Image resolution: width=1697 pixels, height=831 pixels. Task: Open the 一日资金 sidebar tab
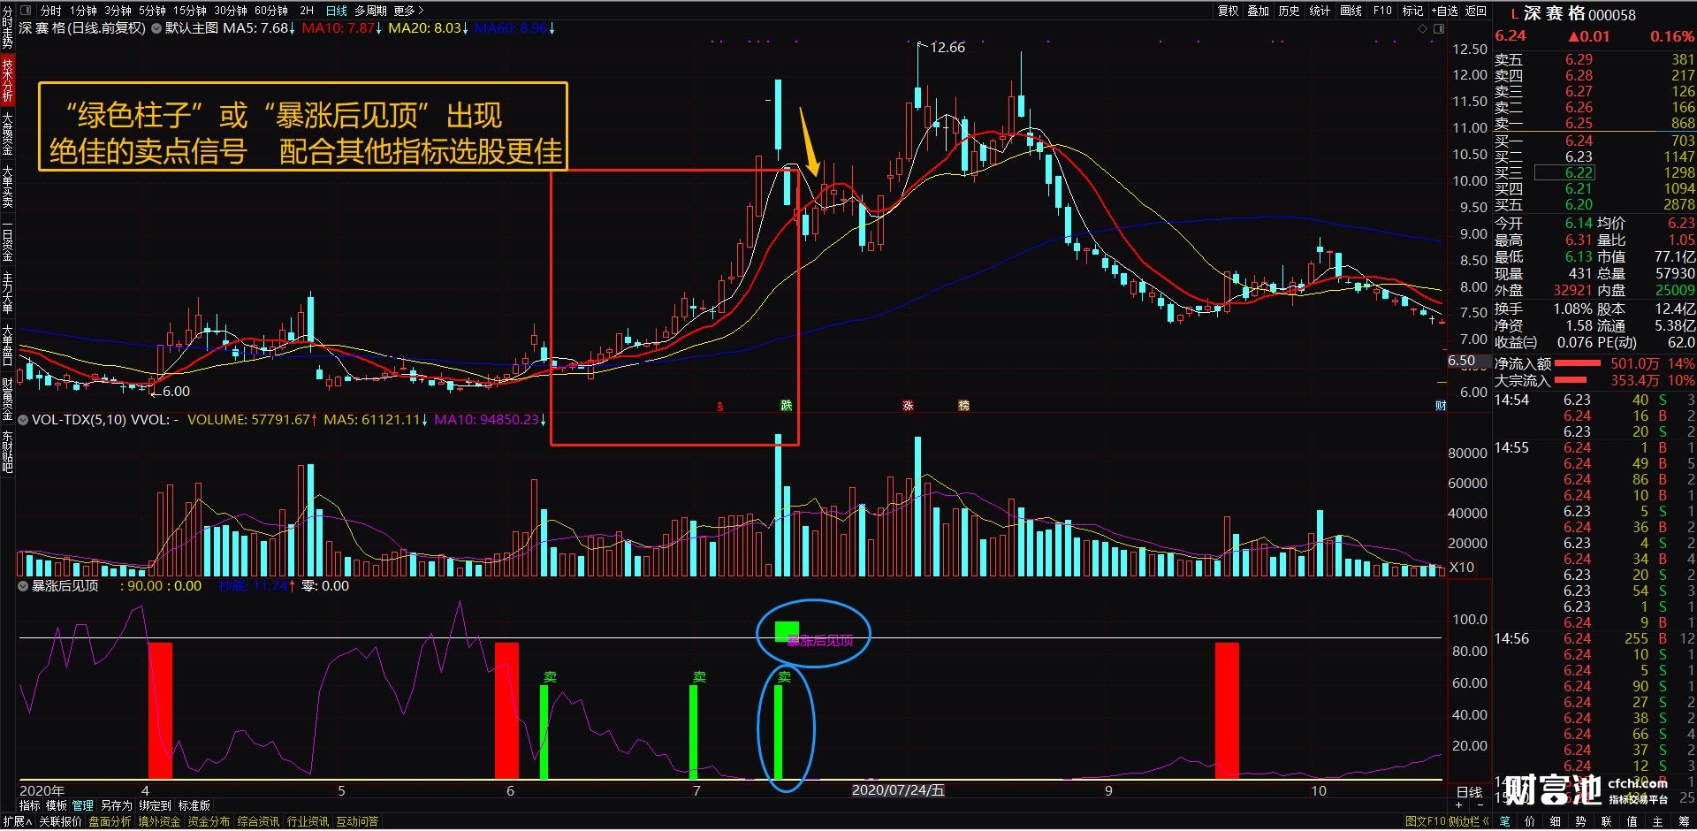7,240
